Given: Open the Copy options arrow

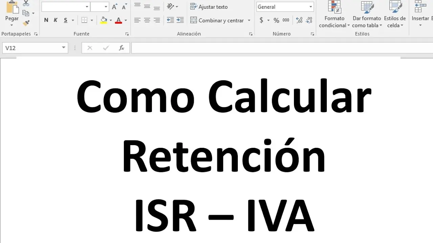Looking at the screenshot, I should click(33, 13).
